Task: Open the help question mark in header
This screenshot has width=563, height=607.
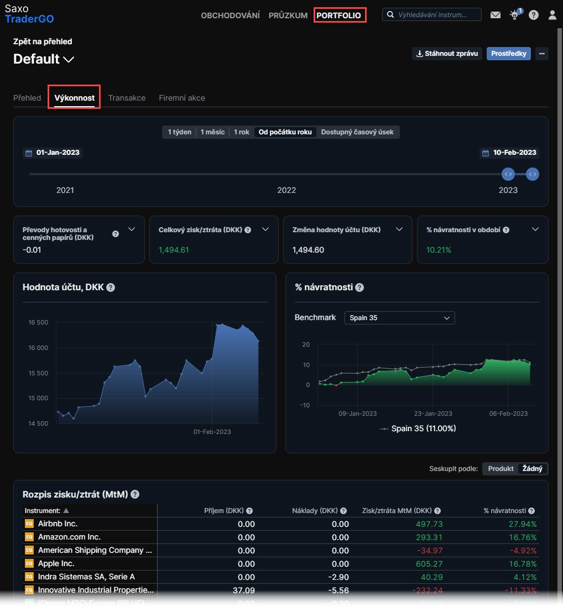Action: pyautogui.click(x=534, y=15)
